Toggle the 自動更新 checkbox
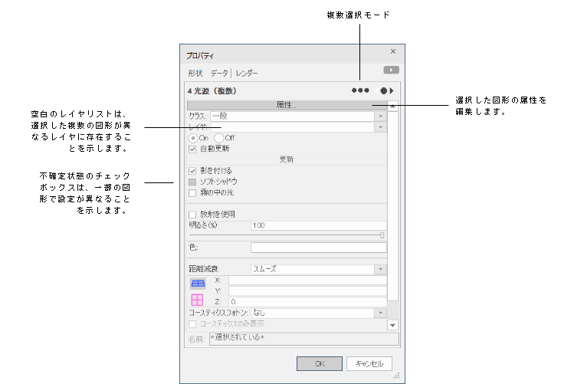This screenshot has width=561, height=384. point(192,148)
